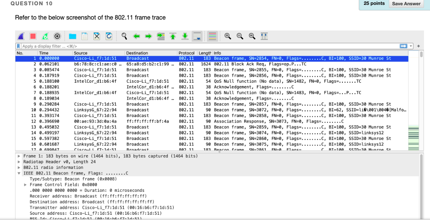Image resolution: width=430 pixels, height=220 pixels.
Task: Sort by the Length column header
Action: (204, 53)
